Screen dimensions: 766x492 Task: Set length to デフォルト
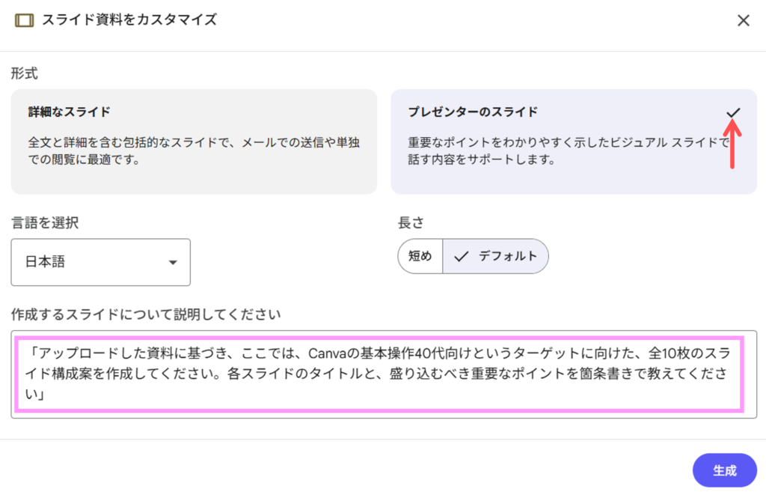pyautogui.click(x=496, y=256)
